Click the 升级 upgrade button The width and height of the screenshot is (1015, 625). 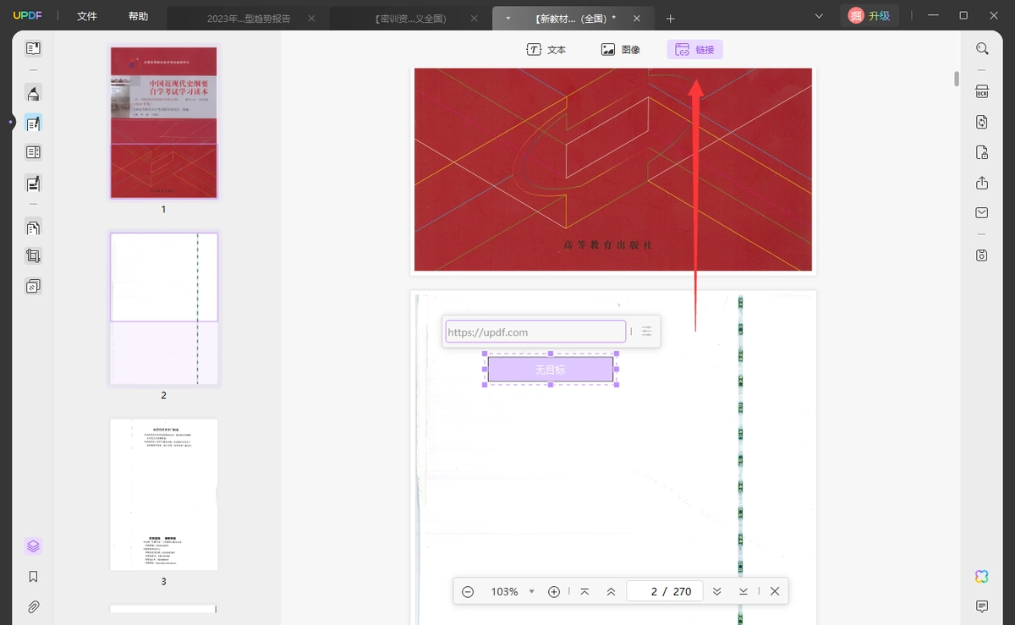click(x=870, y=15)
